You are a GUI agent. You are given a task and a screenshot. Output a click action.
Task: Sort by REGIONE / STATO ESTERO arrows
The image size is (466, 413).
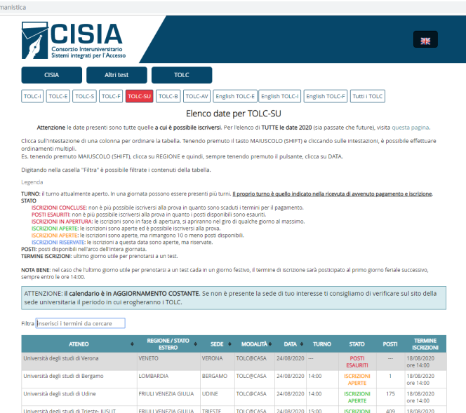[x=196, y=344]
